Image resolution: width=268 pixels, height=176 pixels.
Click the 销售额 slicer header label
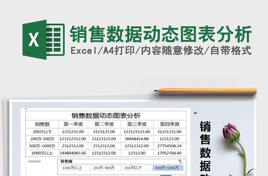[66, 161]
